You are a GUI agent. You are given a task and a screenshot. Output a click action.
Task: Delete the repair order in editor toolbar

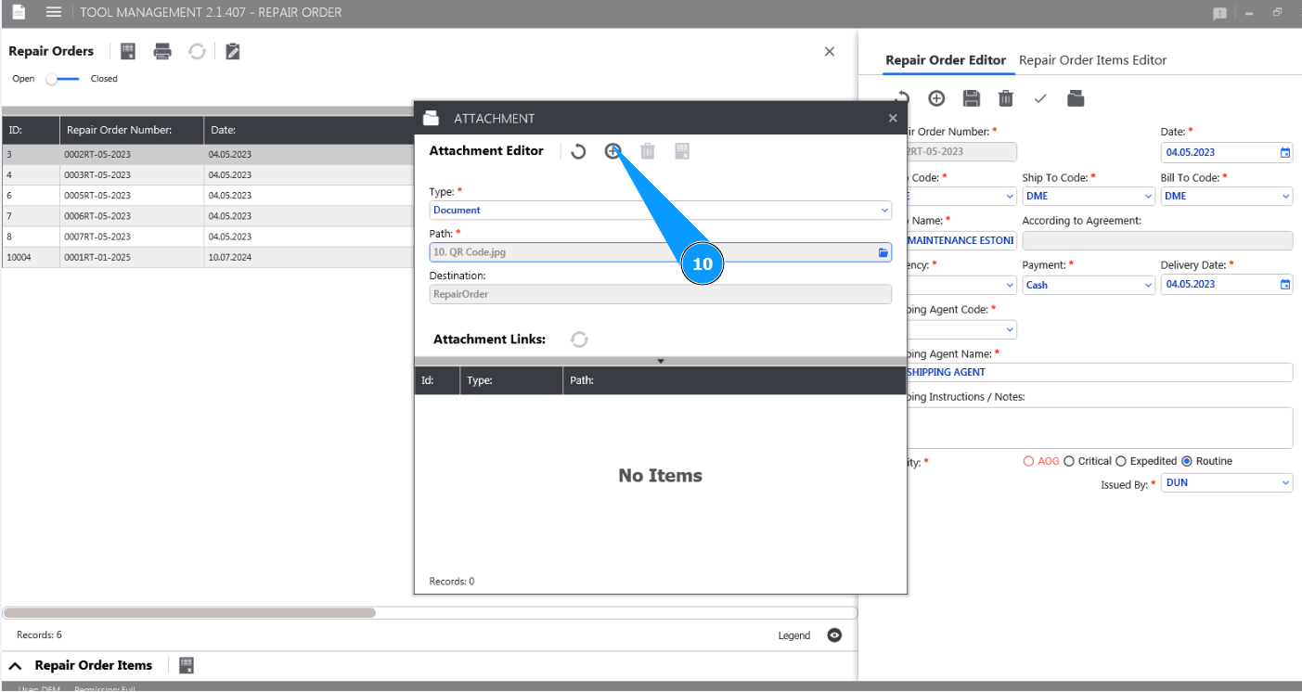(x=1006, y=98)
